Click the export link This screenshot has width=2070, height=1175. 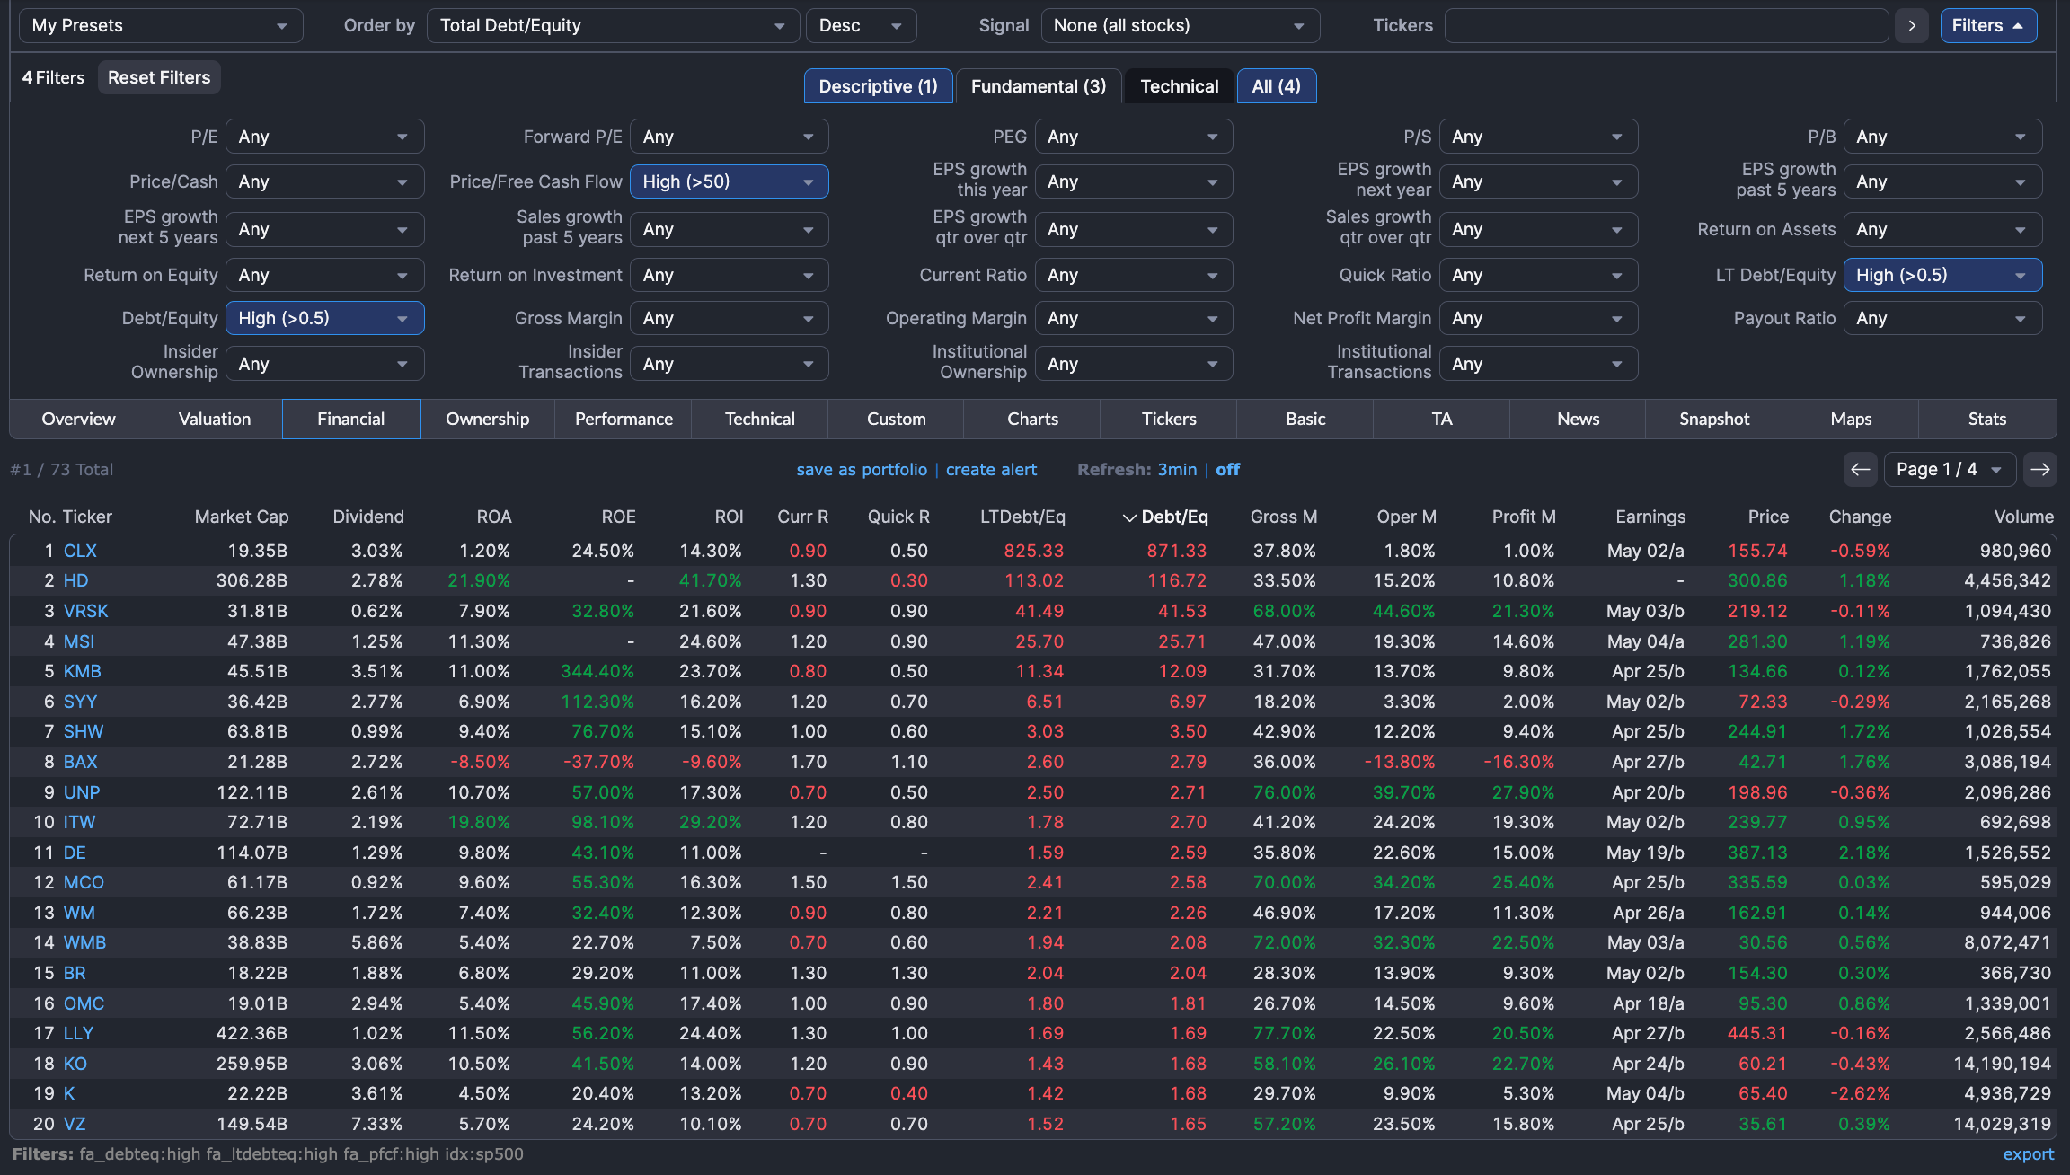[2028, 1154]
